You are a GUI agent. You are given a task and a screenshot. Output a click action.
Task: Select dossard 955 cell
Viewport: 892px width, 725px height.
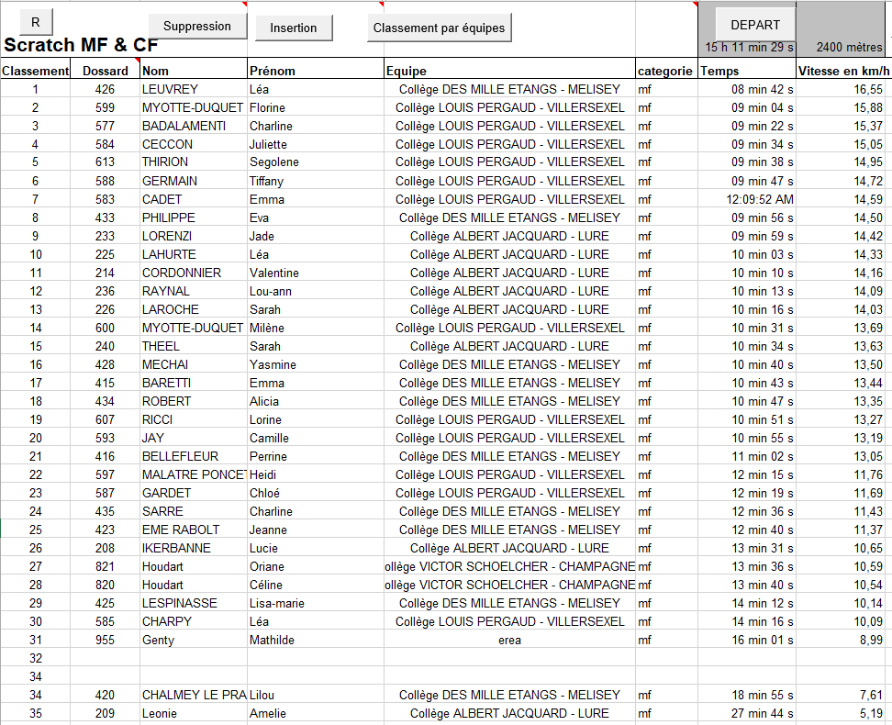pyautogui.click(x=106, y=640)
